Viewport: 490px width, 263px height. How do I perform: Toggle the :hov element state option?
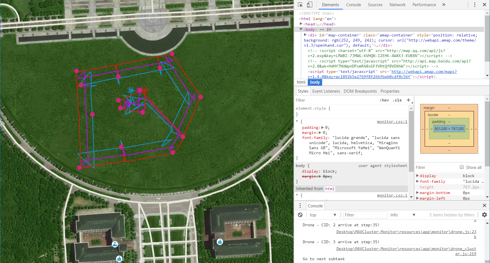coord(384,100)
